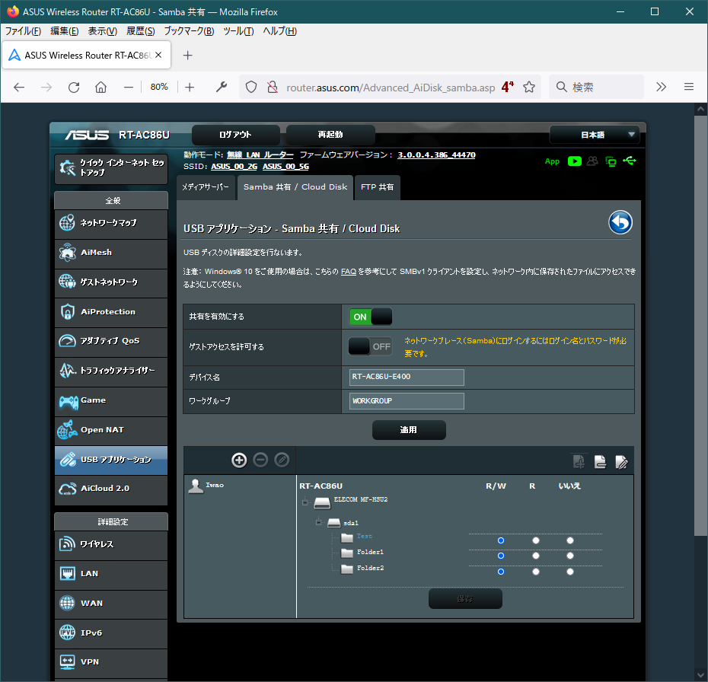Click the modify account pencil icon
Screen dimensions: 708x682
(x=282, y=460)
